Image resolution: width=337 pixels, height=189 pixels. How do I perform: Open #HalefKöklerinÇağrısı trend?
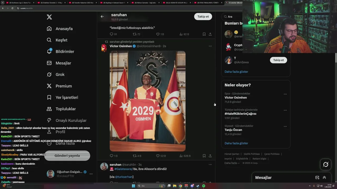[240, 114]
